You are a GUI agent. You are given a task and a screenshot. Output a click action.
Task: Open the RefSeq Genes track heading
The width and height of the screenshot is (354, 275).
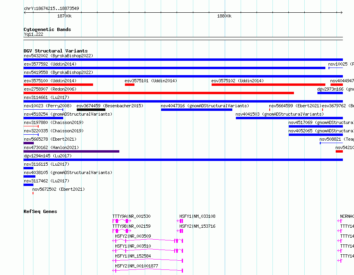click(x=40, y=211)
